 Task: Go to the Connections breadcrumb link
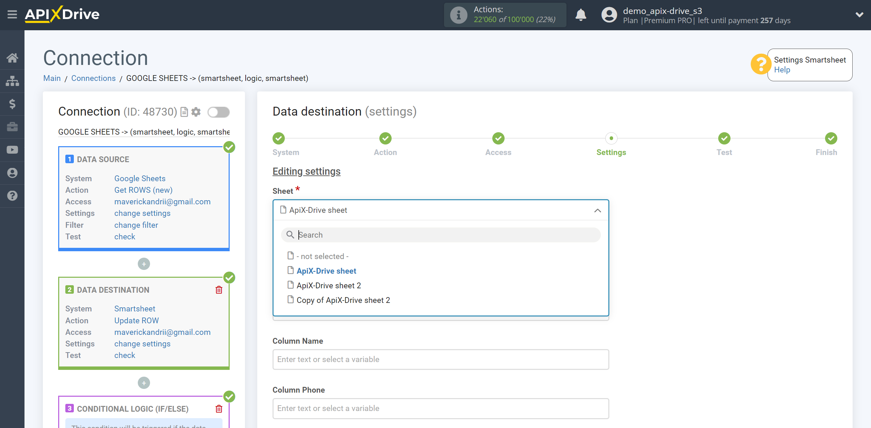tap(93, 78)
